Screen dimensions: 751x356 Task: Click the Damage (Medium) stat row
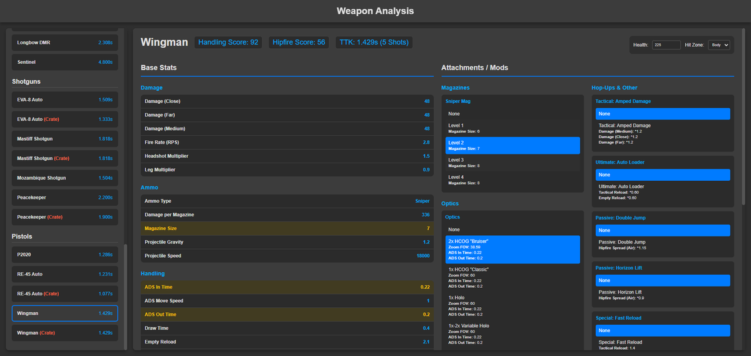[287, 128]
